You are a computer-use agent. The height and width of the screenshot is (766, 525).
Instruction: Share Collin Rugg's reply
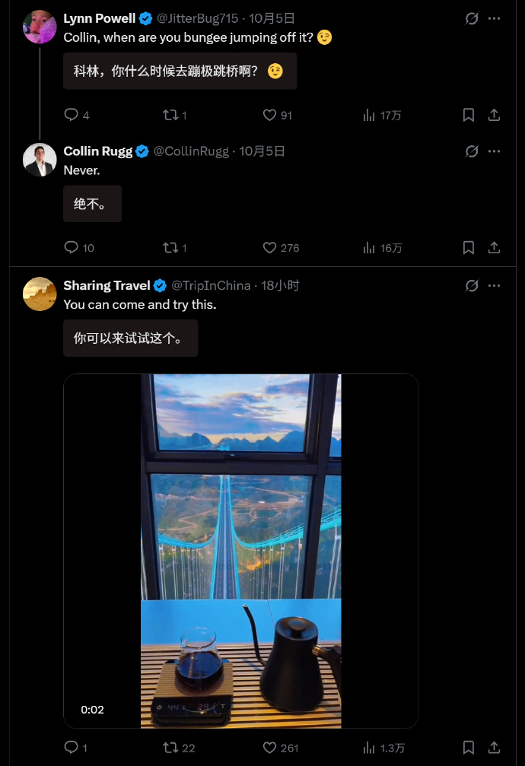(494, 247)
